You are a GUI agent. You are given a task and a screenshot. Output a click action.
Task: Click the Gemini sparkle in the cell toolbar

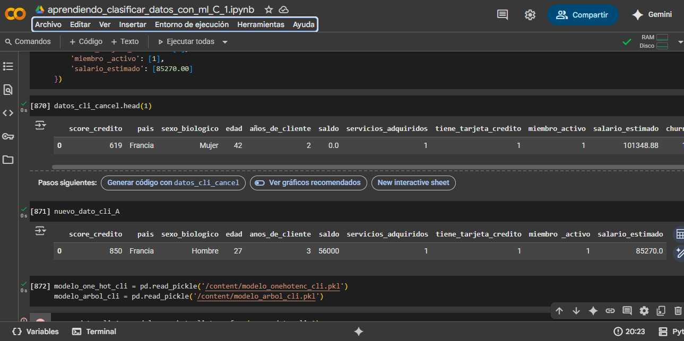click(593, 311)
